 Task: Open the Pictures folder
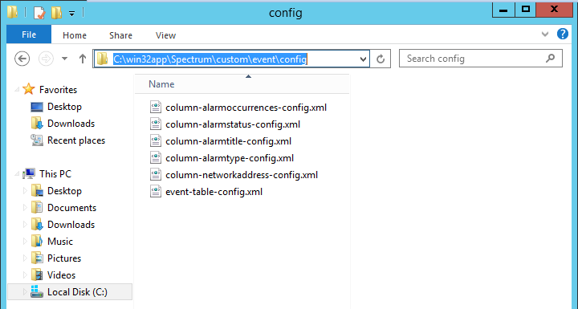[64, 258]
